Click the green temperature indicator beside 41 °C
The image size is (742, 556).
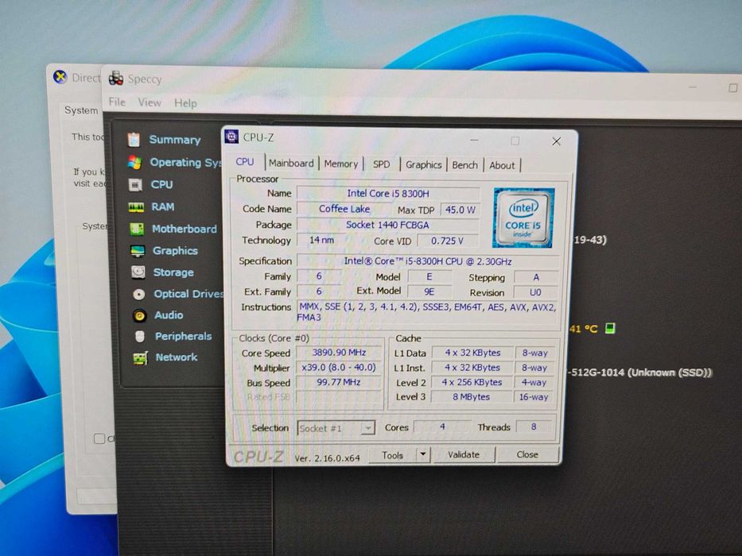pyautogui.click(x=610, y=327)
